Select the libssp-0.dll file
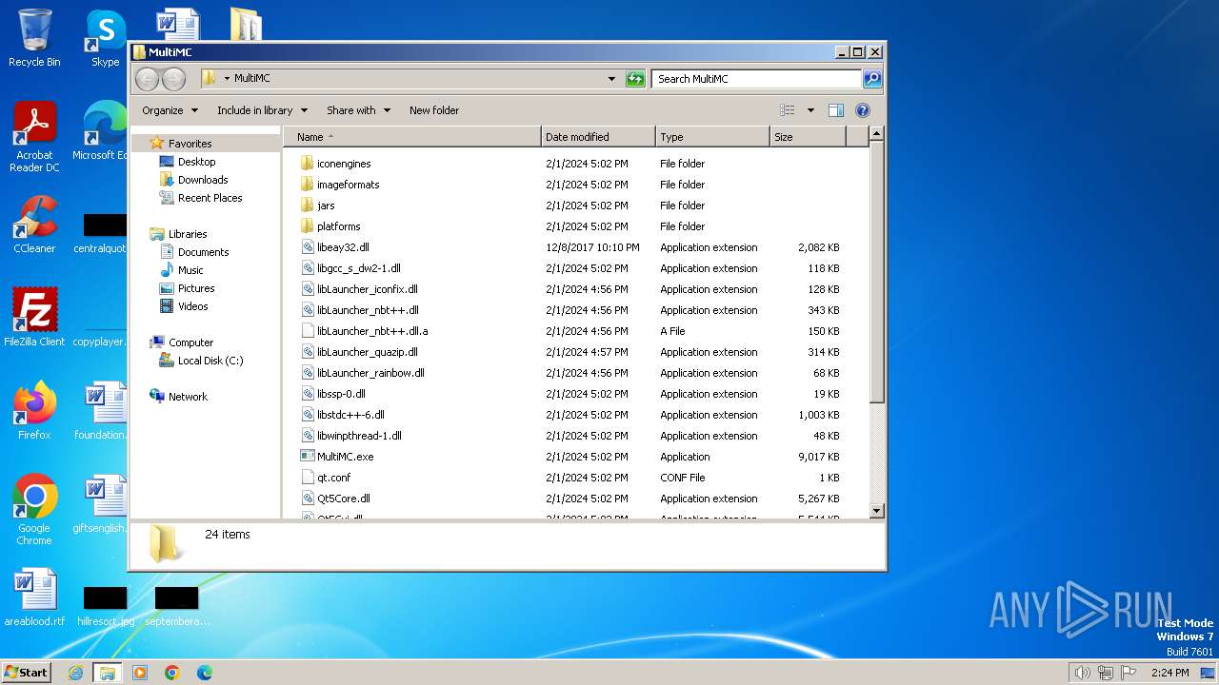 click(x=341, y=394)
